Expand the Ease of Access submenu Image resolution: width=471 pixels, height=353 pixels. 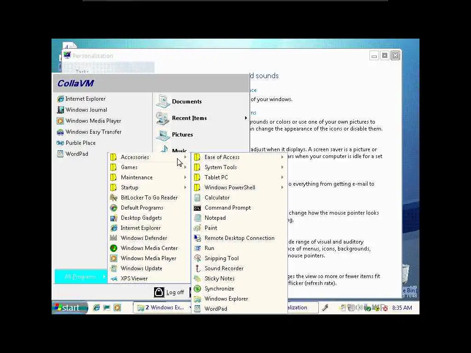point(239,157)
